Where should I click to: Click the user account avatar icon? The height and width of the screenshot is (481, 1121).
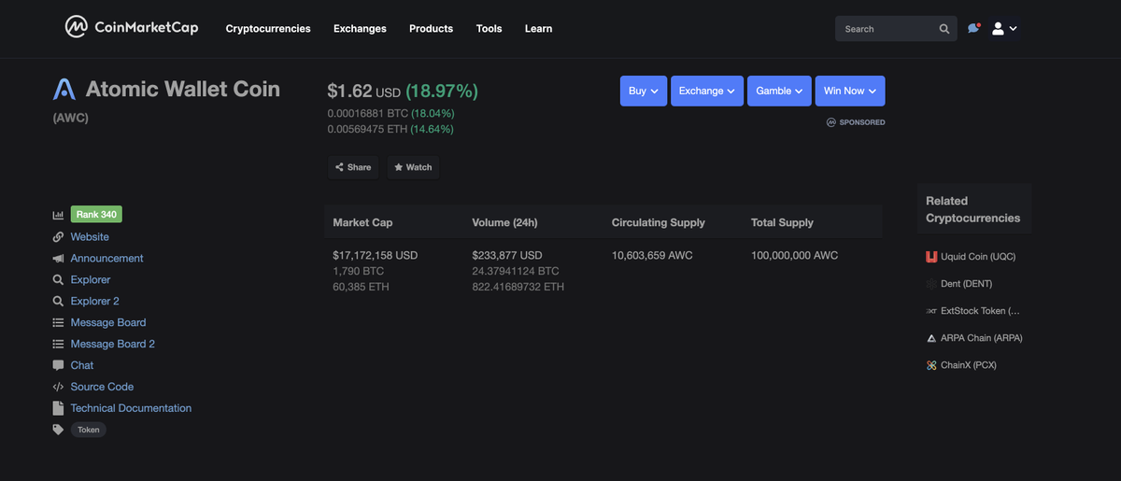tap(998, 29)
